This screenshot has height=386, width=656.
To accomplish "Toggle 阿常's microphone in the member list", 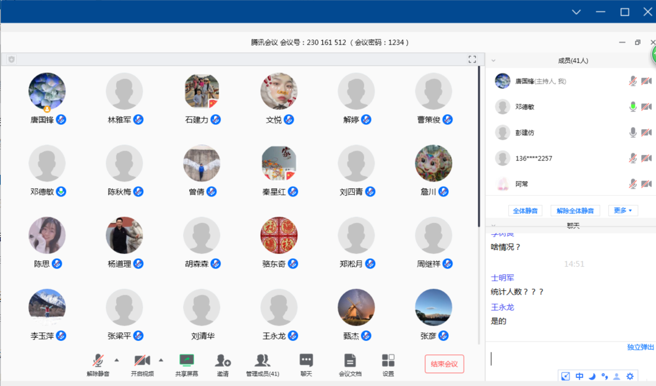I will 633,184.
